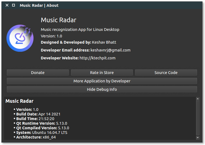The width and height of the screenshot is (205, 145).
Task: Click the Build Time entry in debug list
Action: (x=35, y=119)
